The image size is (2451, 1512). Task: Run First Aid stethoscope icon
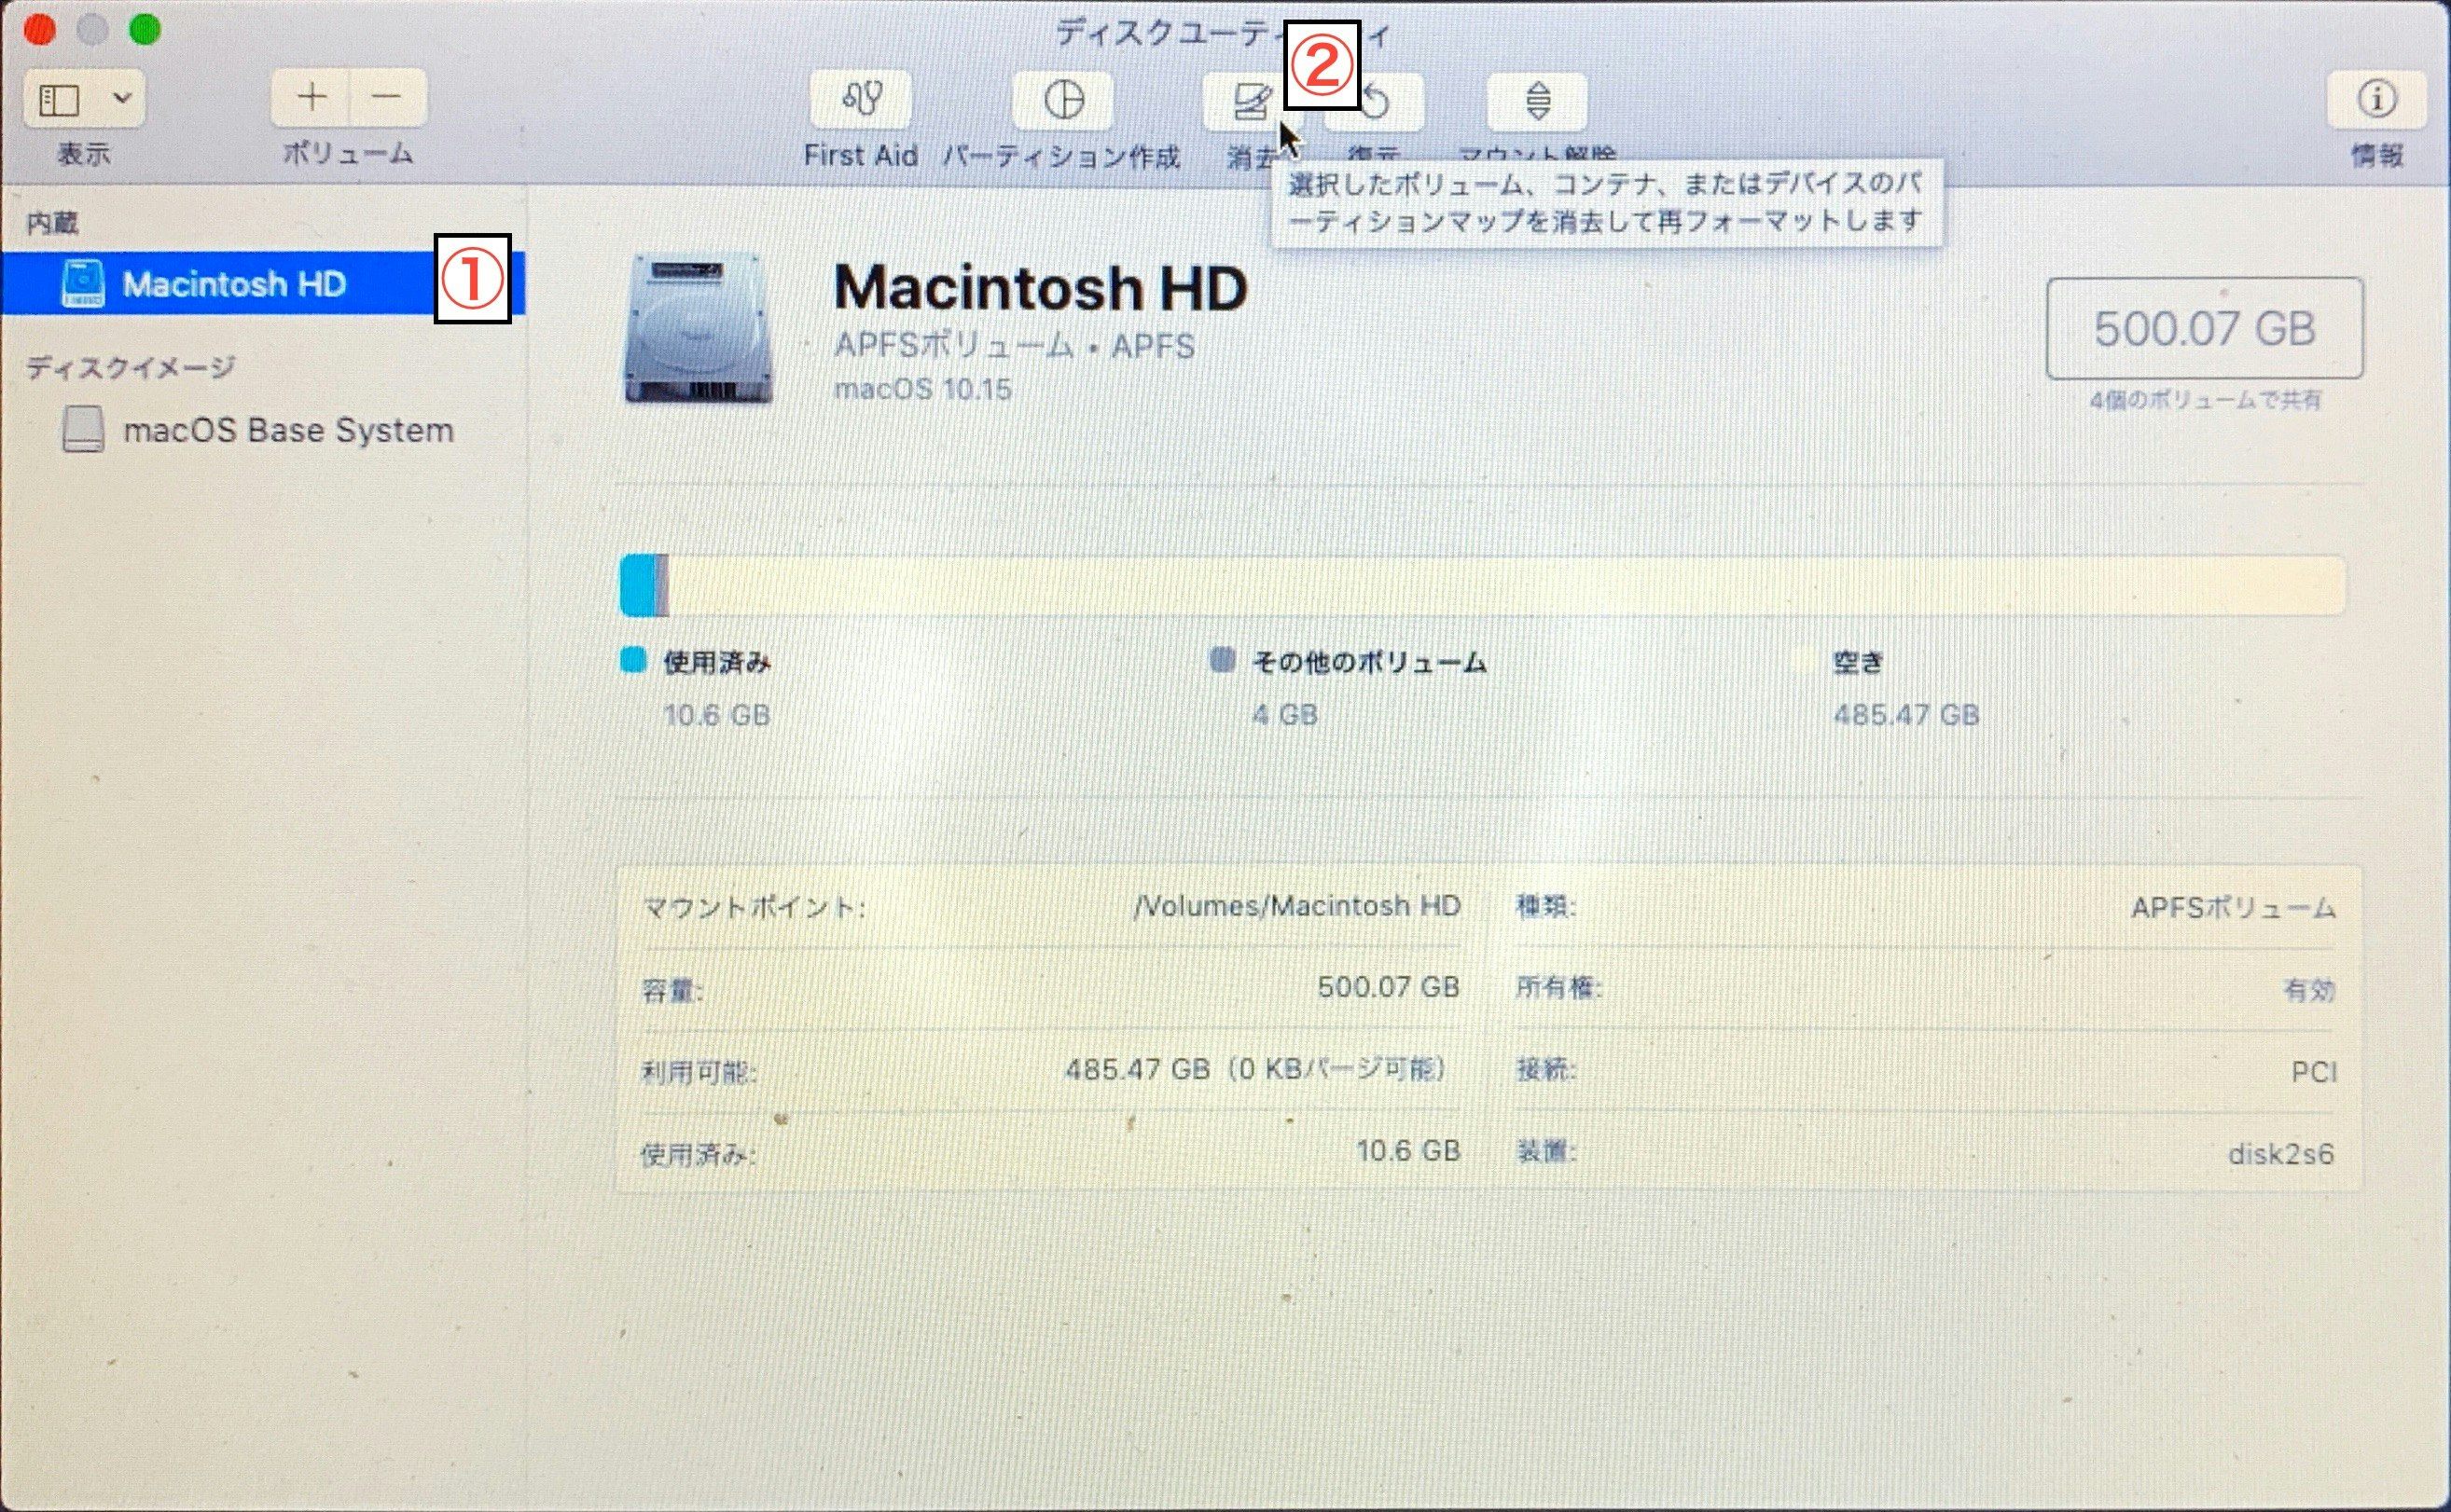(x=862, y=99)
